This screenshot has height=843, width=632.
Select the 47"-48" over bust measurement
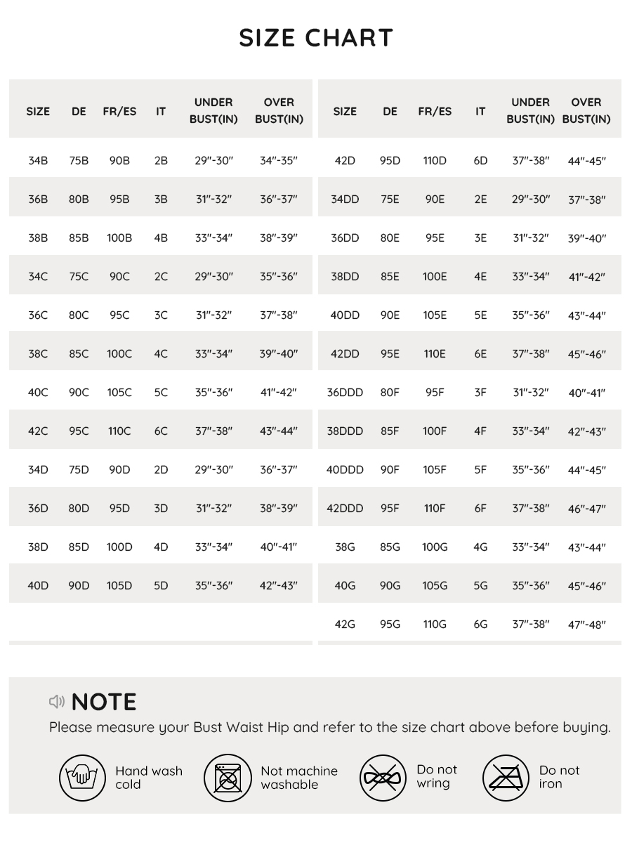(x=586, y=625)
